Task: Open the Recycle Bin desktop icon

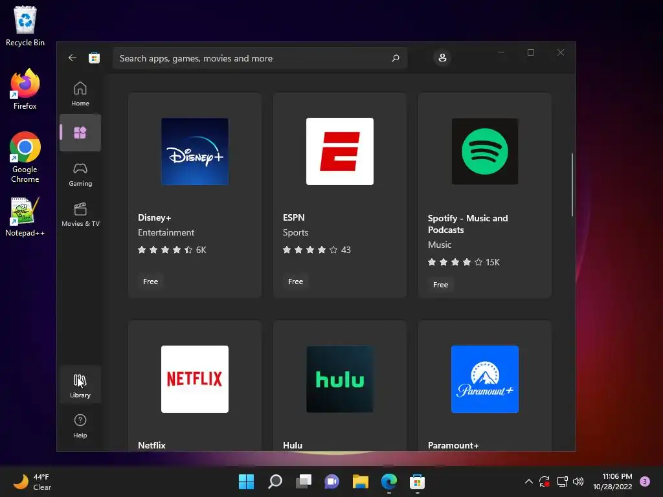Action: 25,26
